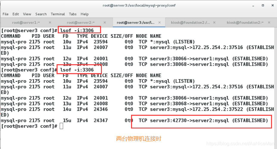Maximize the terminal window
The image size is (277, 149).
[263, 5]
